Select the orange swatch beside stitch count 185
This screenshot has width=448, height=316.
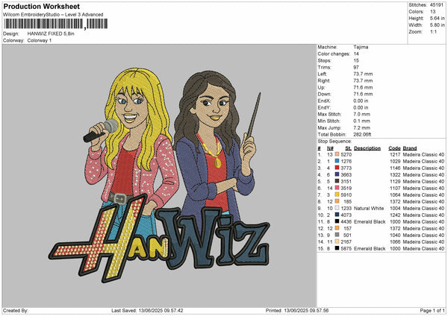pos(337,201)
